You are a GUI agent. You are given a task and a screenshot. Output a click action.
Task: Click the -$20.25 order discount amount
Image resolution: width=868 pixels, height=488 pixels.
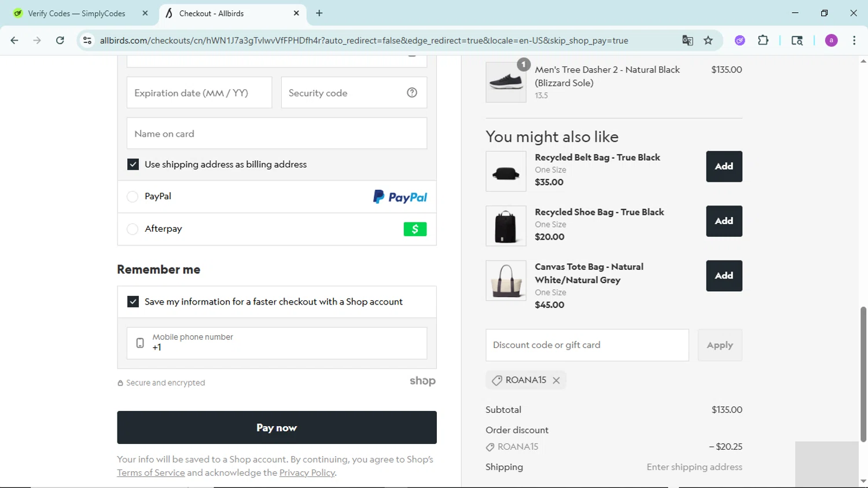click(726, 447)
